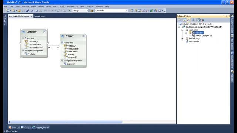
Task: Toggle auto-hide pin of Solution Explorer
Action: click(x=226, y=16)
